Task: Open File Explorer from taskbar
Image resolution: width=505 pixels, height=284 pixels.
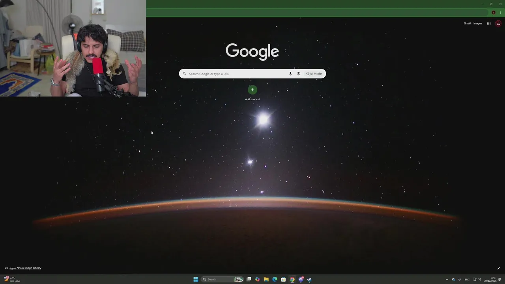Action: (x=266, y=279)
